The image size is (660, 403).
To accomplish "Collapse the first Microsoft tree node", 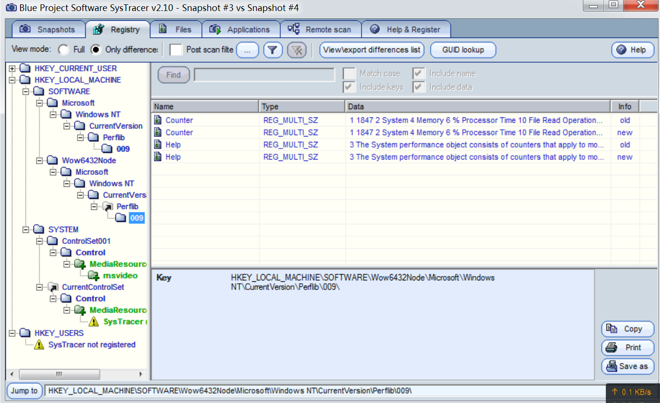I will tap(40, 103).
